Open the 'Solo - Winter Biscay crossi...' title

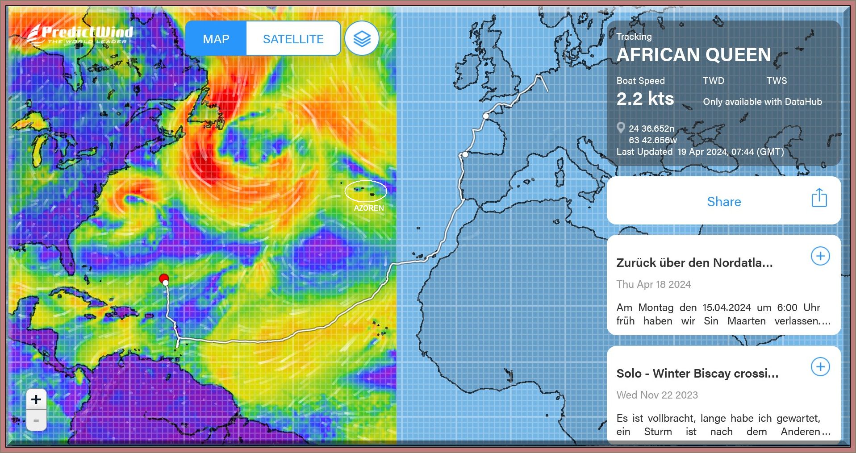pos(697,374)
